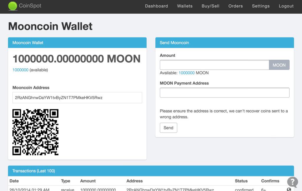
Task: Open the Buy/Sell page
Action: (x=210, y=6)
